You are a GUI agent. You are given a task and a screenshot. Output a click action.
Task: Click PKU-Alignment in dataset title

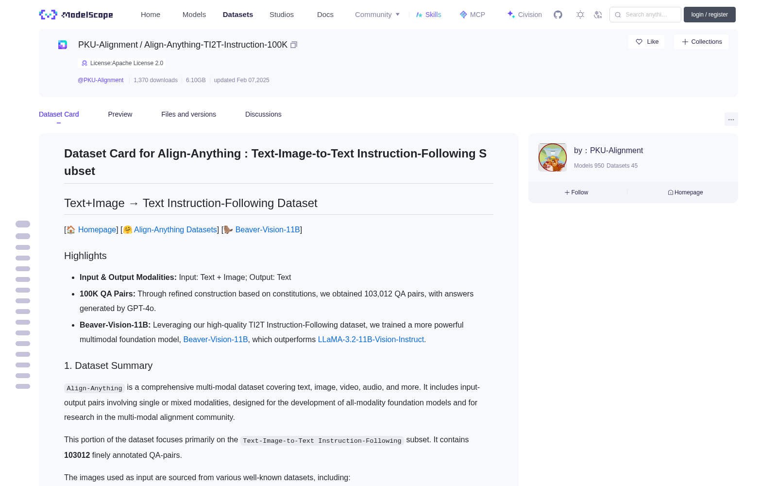coord(108,45)
